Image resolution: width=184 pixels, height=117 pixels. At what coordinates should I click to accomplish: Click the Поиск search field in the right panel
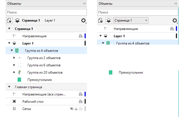pos(138,12)
